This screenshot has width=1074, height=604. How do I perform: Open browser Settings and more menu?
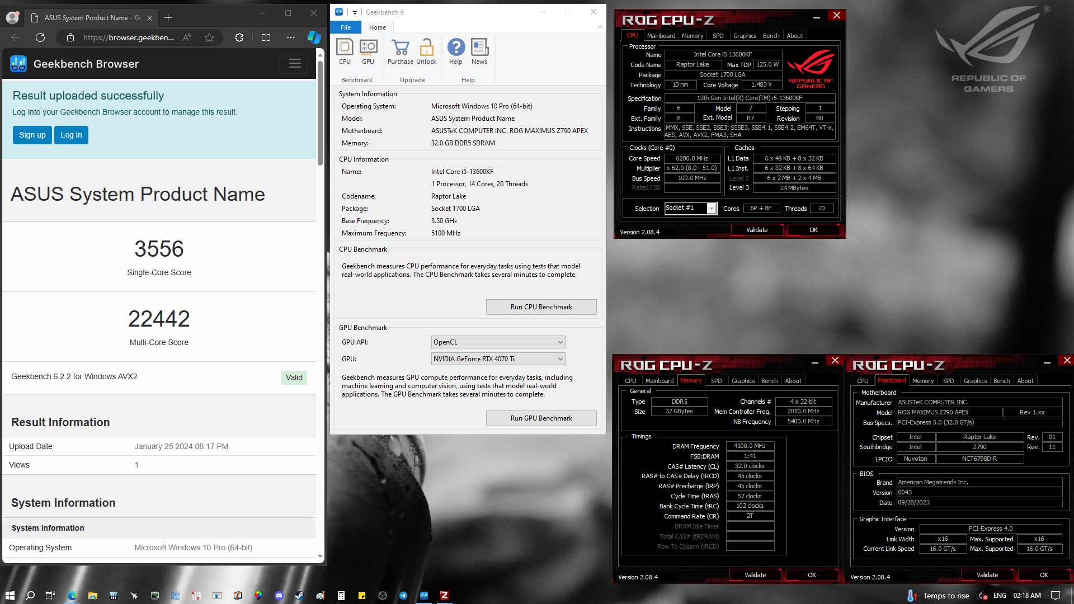click(x=290, y=37)
